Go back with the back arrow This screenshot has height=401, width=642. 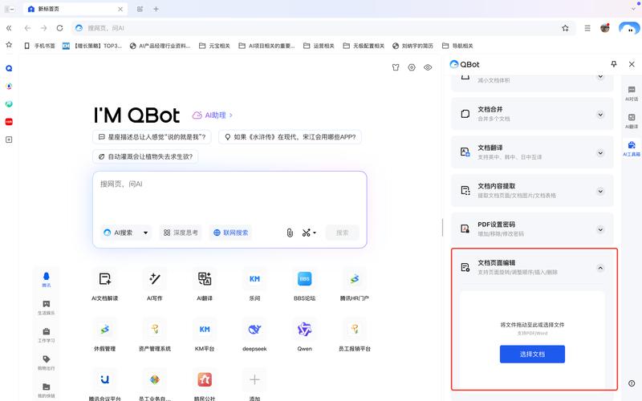[x=27, y=28]
